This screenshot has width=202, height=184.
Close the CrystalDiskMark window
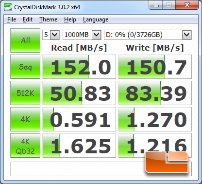[x=187, y=5]
